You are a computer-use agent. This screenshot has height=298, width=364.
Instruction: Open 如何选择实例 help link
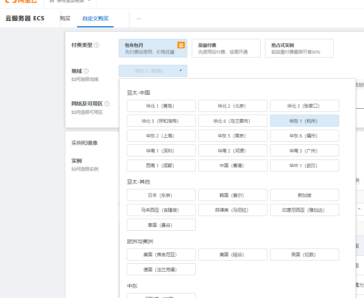coord(85,169)
